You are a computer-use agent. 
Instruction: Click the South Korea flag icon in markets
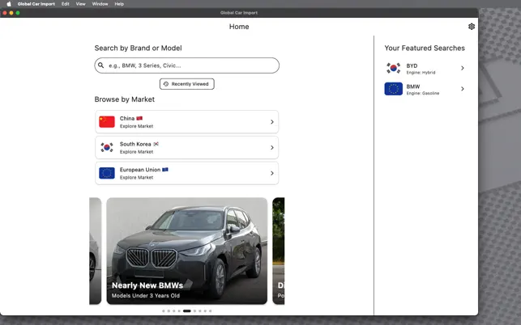pyautogui.click(x=107, y=147)
